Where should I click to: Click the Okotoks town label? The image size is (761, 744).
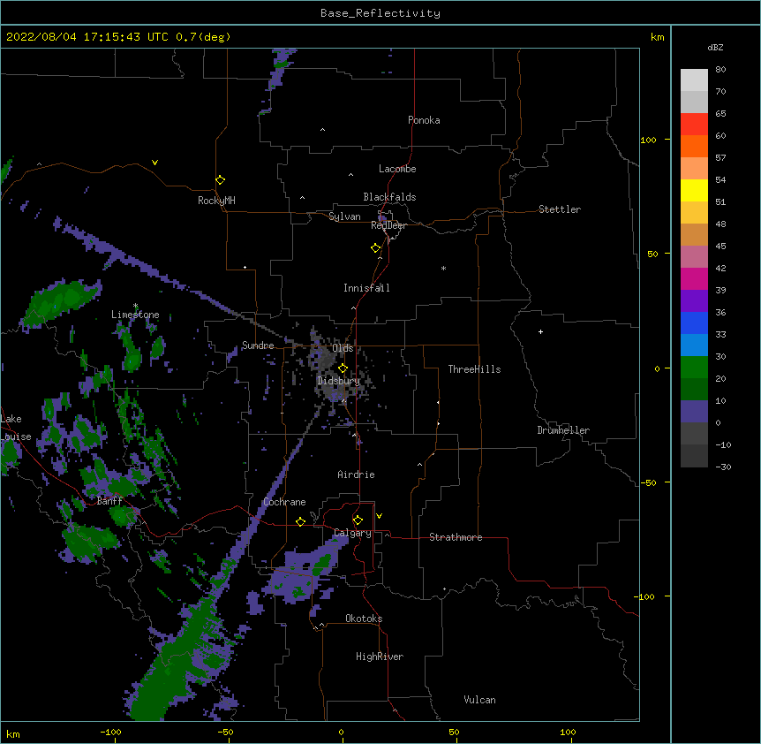tap(364, 619)
